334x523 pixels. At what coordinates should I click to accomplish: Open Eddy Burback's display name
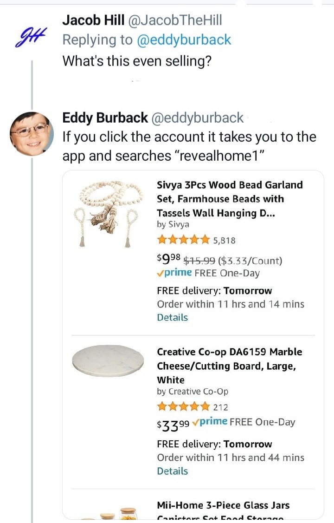click(x=105, y=118)
